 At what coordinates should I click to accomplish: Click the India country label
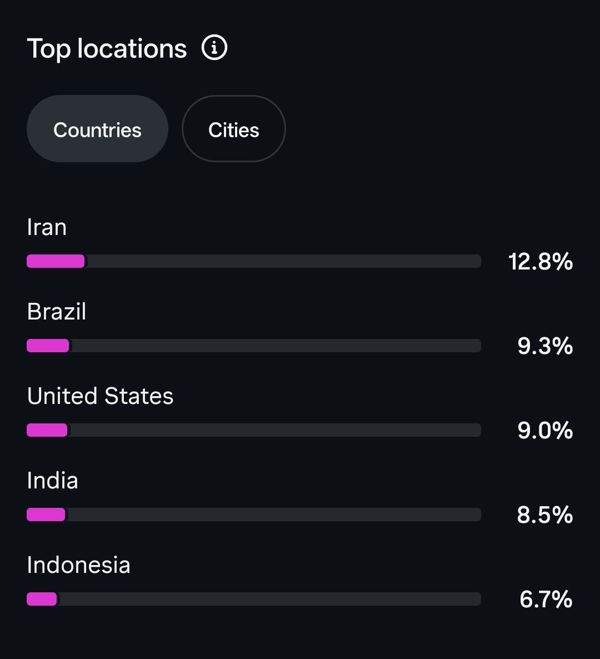(x=53, y=481)
